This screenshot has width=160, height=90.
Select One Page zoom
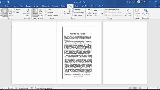coord(76,9)
